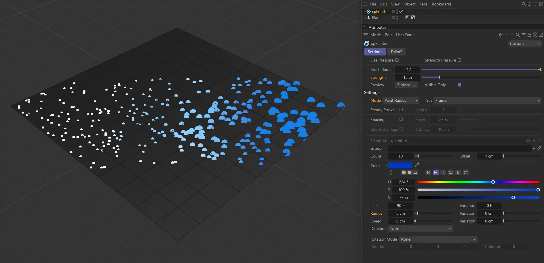Open the Direction dropdown set to Normal
Screen dimensions: 544x263
(420, 229)
